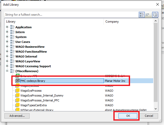
Task: Click the WagoSysProcess_Internal_Dummy library icon
Action: click(17, 95)
